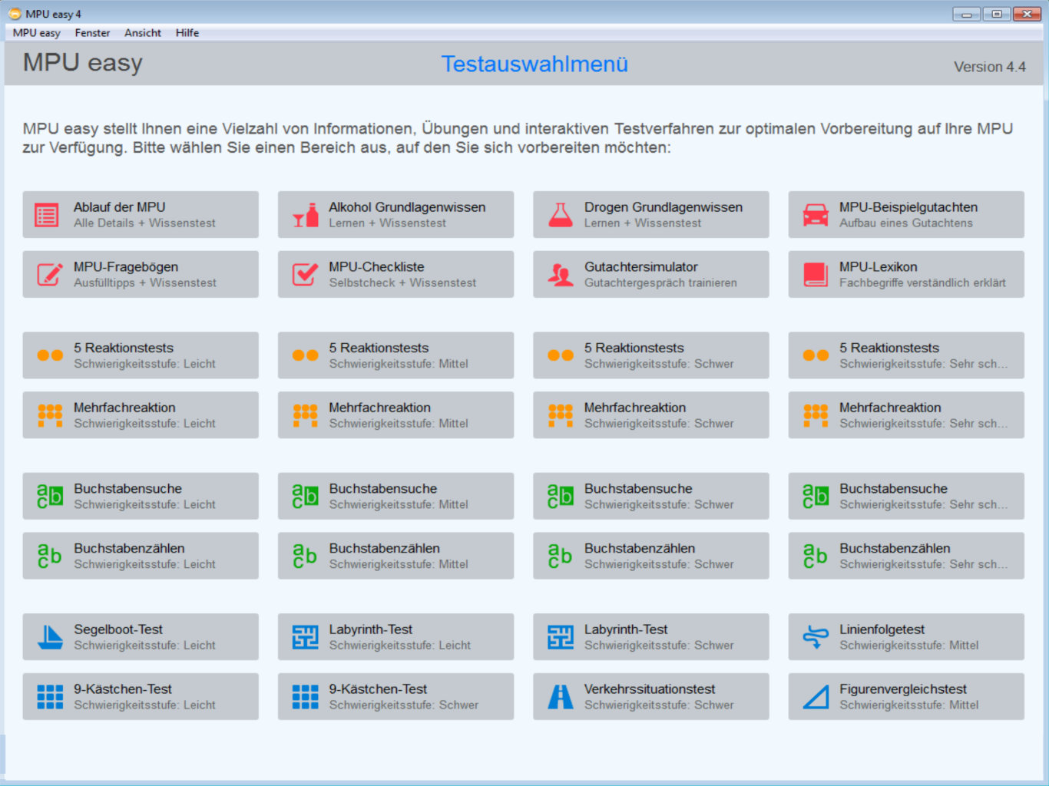Start Buchstabenzählen at Leicht level
Image resolution: width=1049 pixels, height=786 pixels.
[x=141, y=556]
